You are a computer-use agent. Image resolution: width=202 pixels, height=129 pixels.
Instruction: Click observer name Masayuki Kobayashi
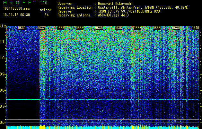tap(115, 4)
